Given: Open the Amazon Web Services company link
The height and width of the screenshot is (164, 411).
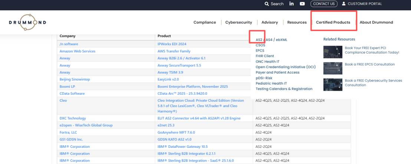Looking at the screenshot, I should click(x=77, y=51).
